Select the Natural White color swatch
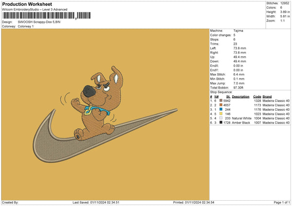Viewport: 292px width, 206px height. pyautogui.click(x=221, y=118)
